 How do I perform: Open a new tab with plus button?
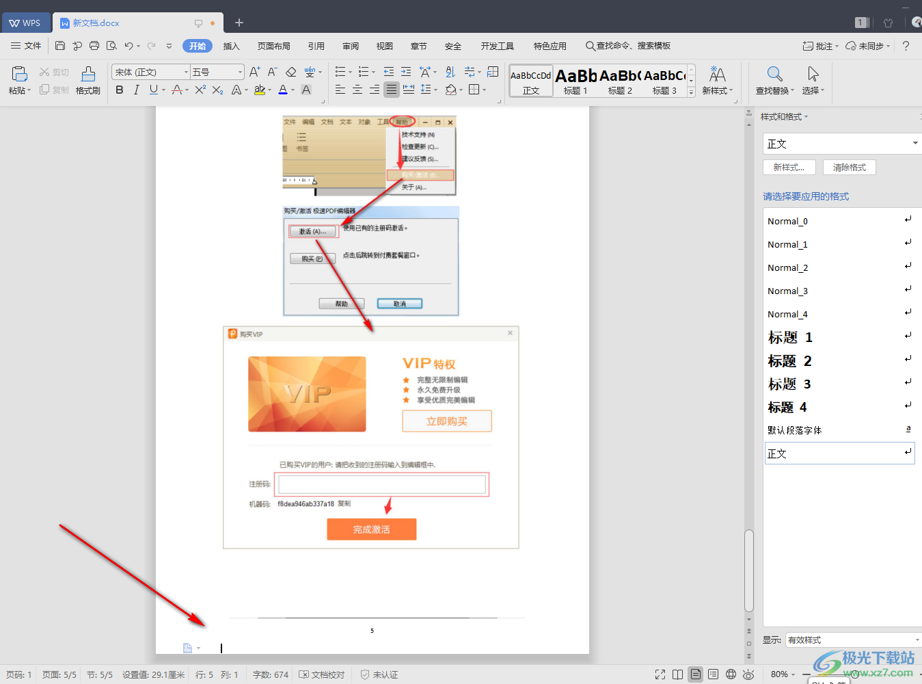(239, 23)
